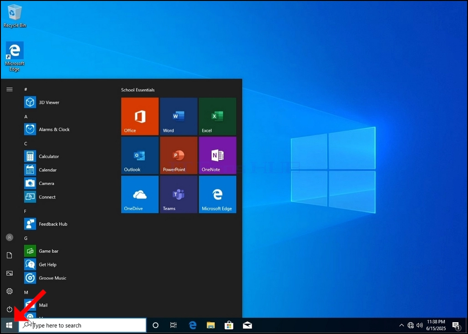Open the user account icon

coord(10,237)
